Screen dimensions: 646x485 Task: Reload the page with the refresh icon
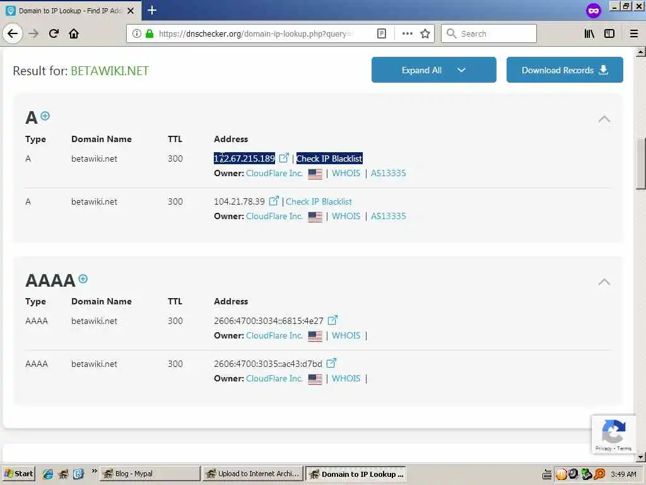click(x=54, y=33)
